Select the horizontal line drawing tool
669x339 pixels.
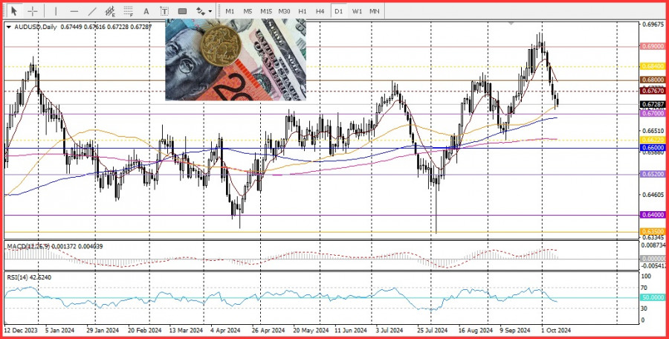coord(74,11)
